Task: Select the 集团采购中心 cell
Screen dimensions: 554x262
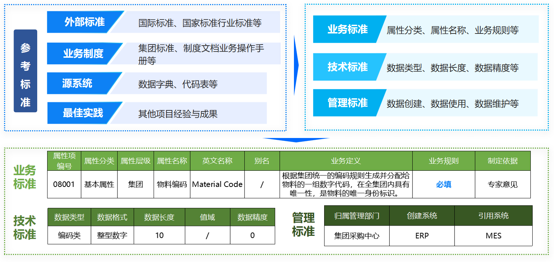Action: (x=357, y=236)
